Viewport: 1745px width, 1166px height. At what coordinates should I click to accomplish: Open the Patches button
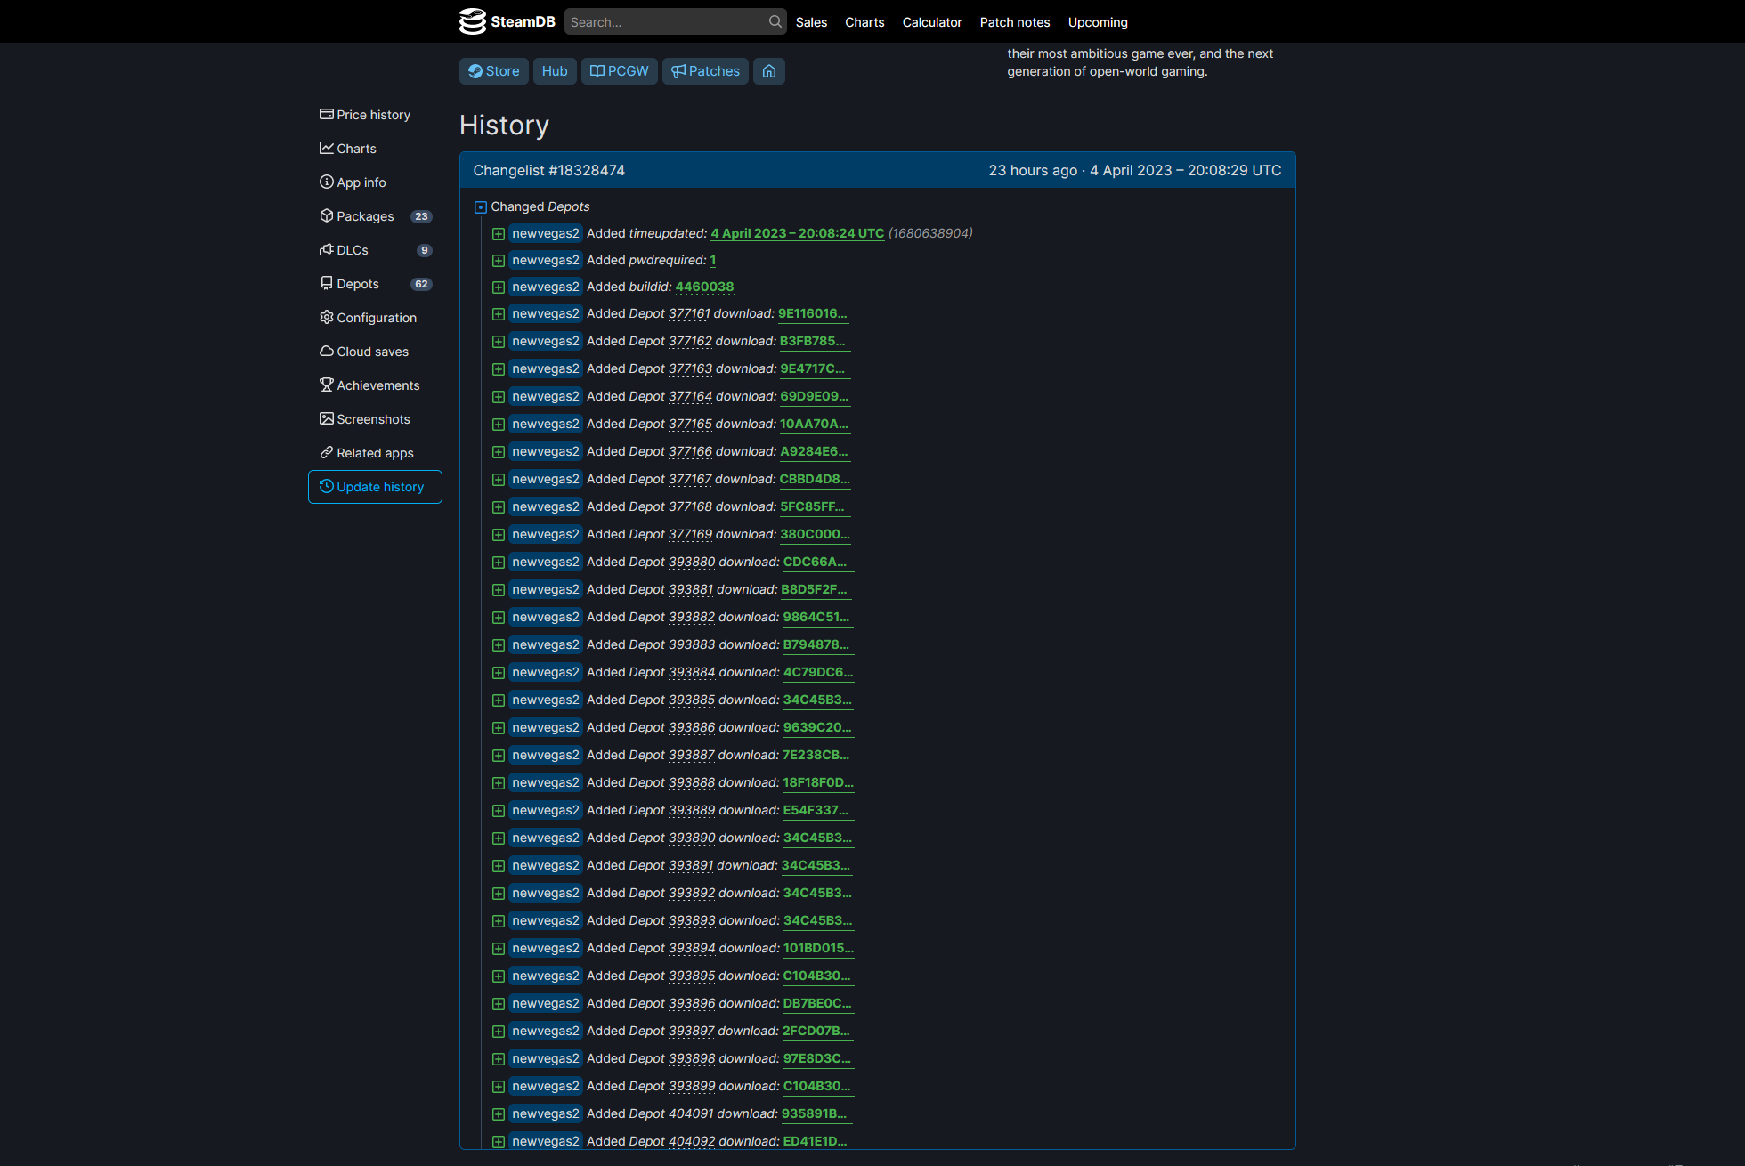tap(705, 71)
